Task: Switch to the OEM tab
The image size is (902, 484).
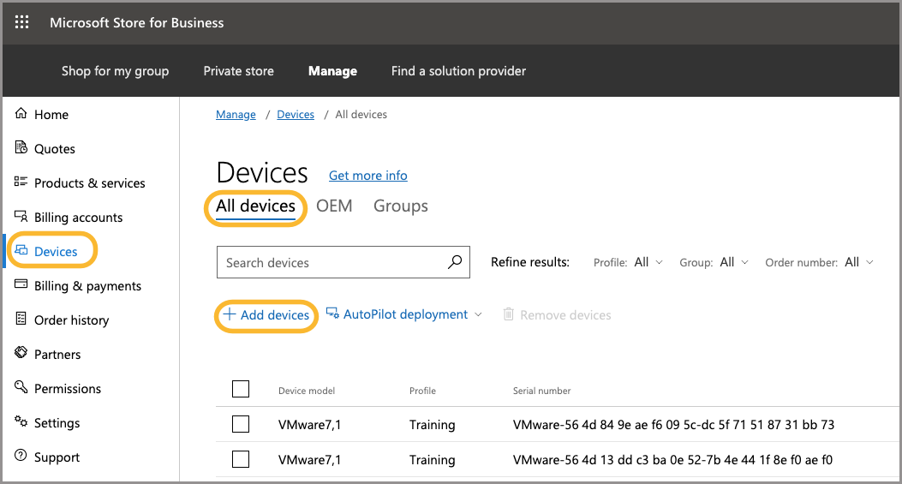Action: pyautogui.click(x=334, y=206)
